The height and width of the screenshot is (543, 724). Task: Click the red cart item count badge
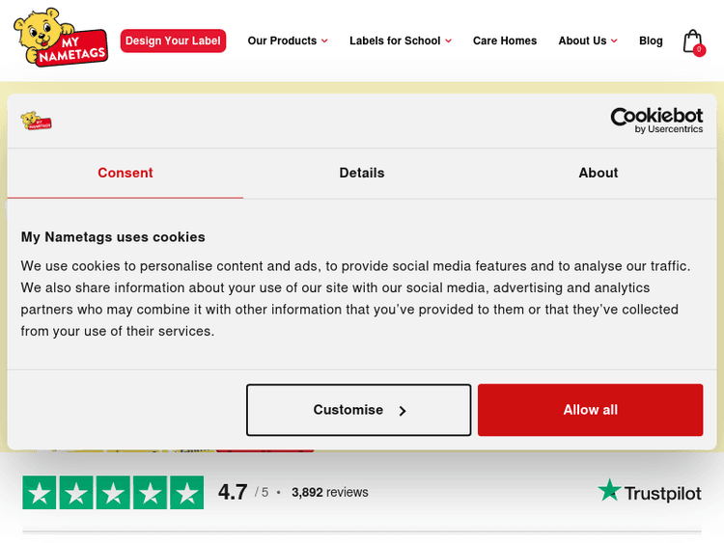tap(699, 50)
